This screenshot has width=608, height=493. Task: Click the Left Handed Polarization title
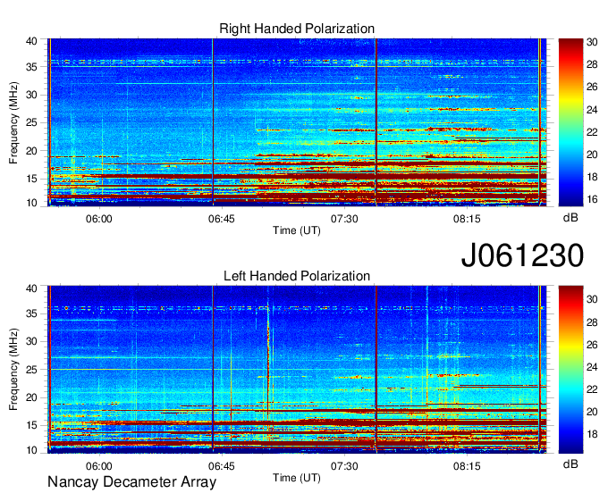click(297, 276)
